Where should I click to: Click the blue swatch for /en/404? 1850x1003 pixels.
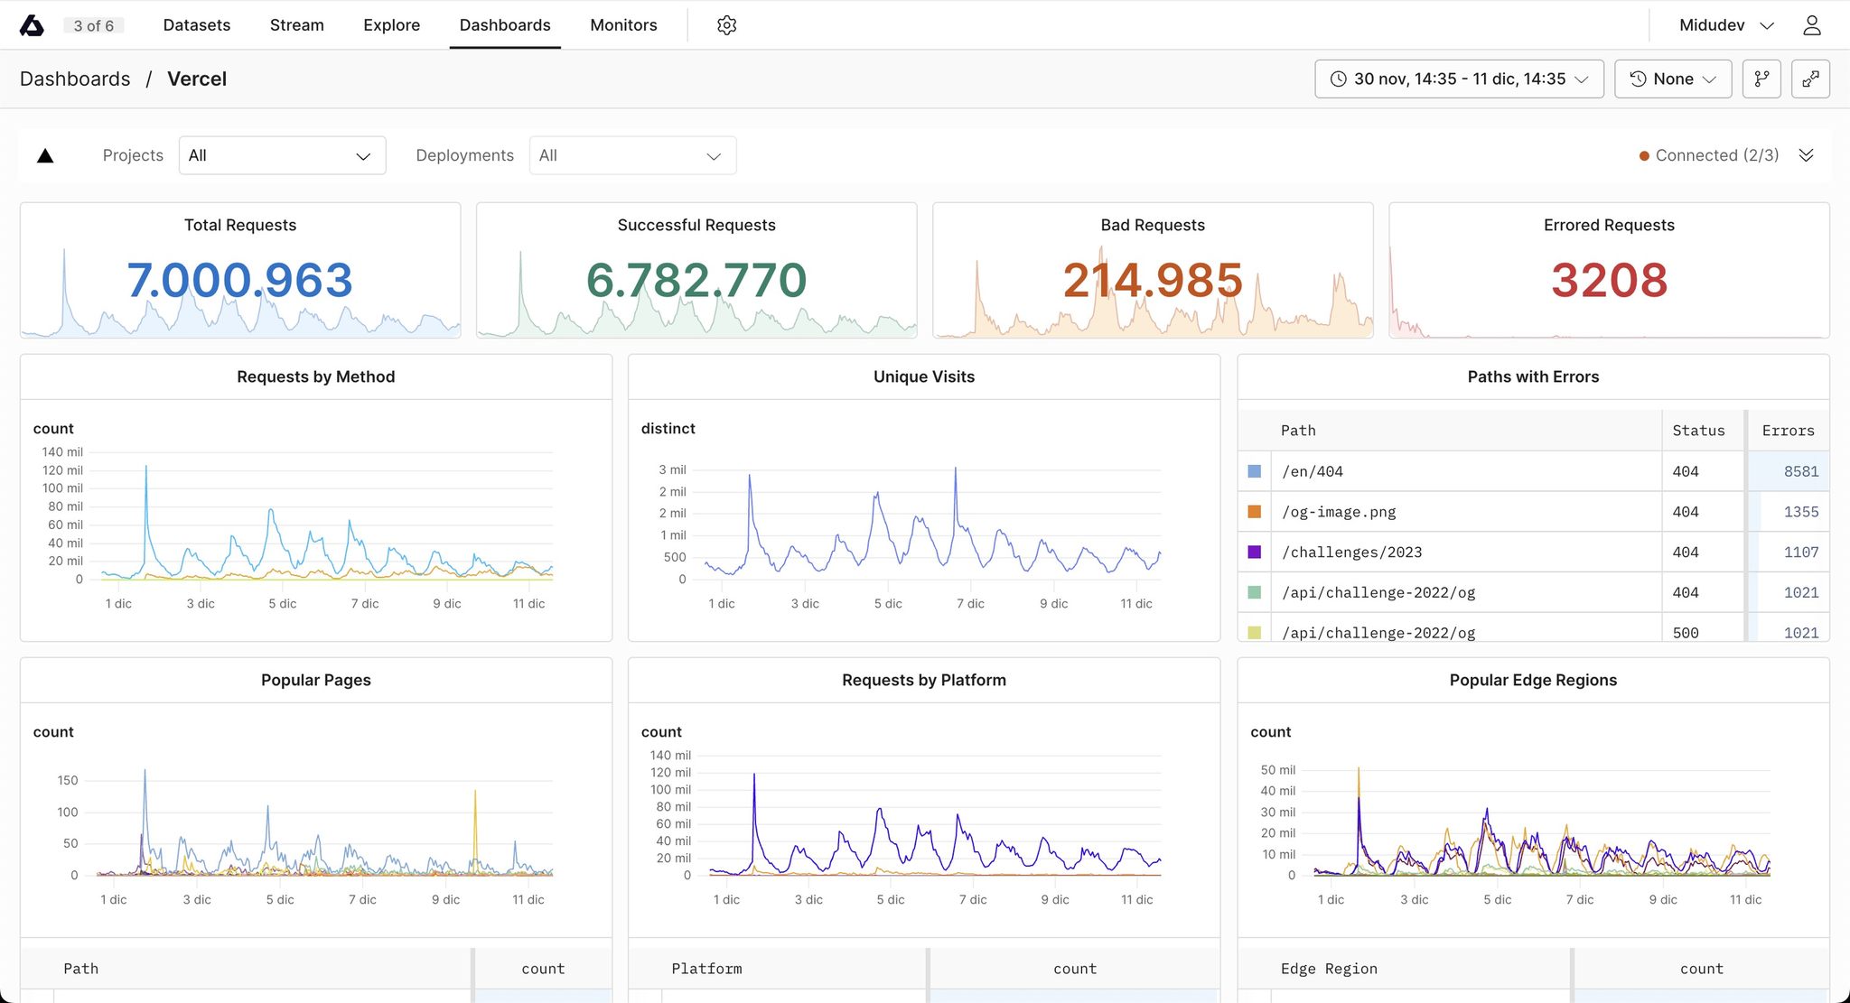click(1254, 471)
